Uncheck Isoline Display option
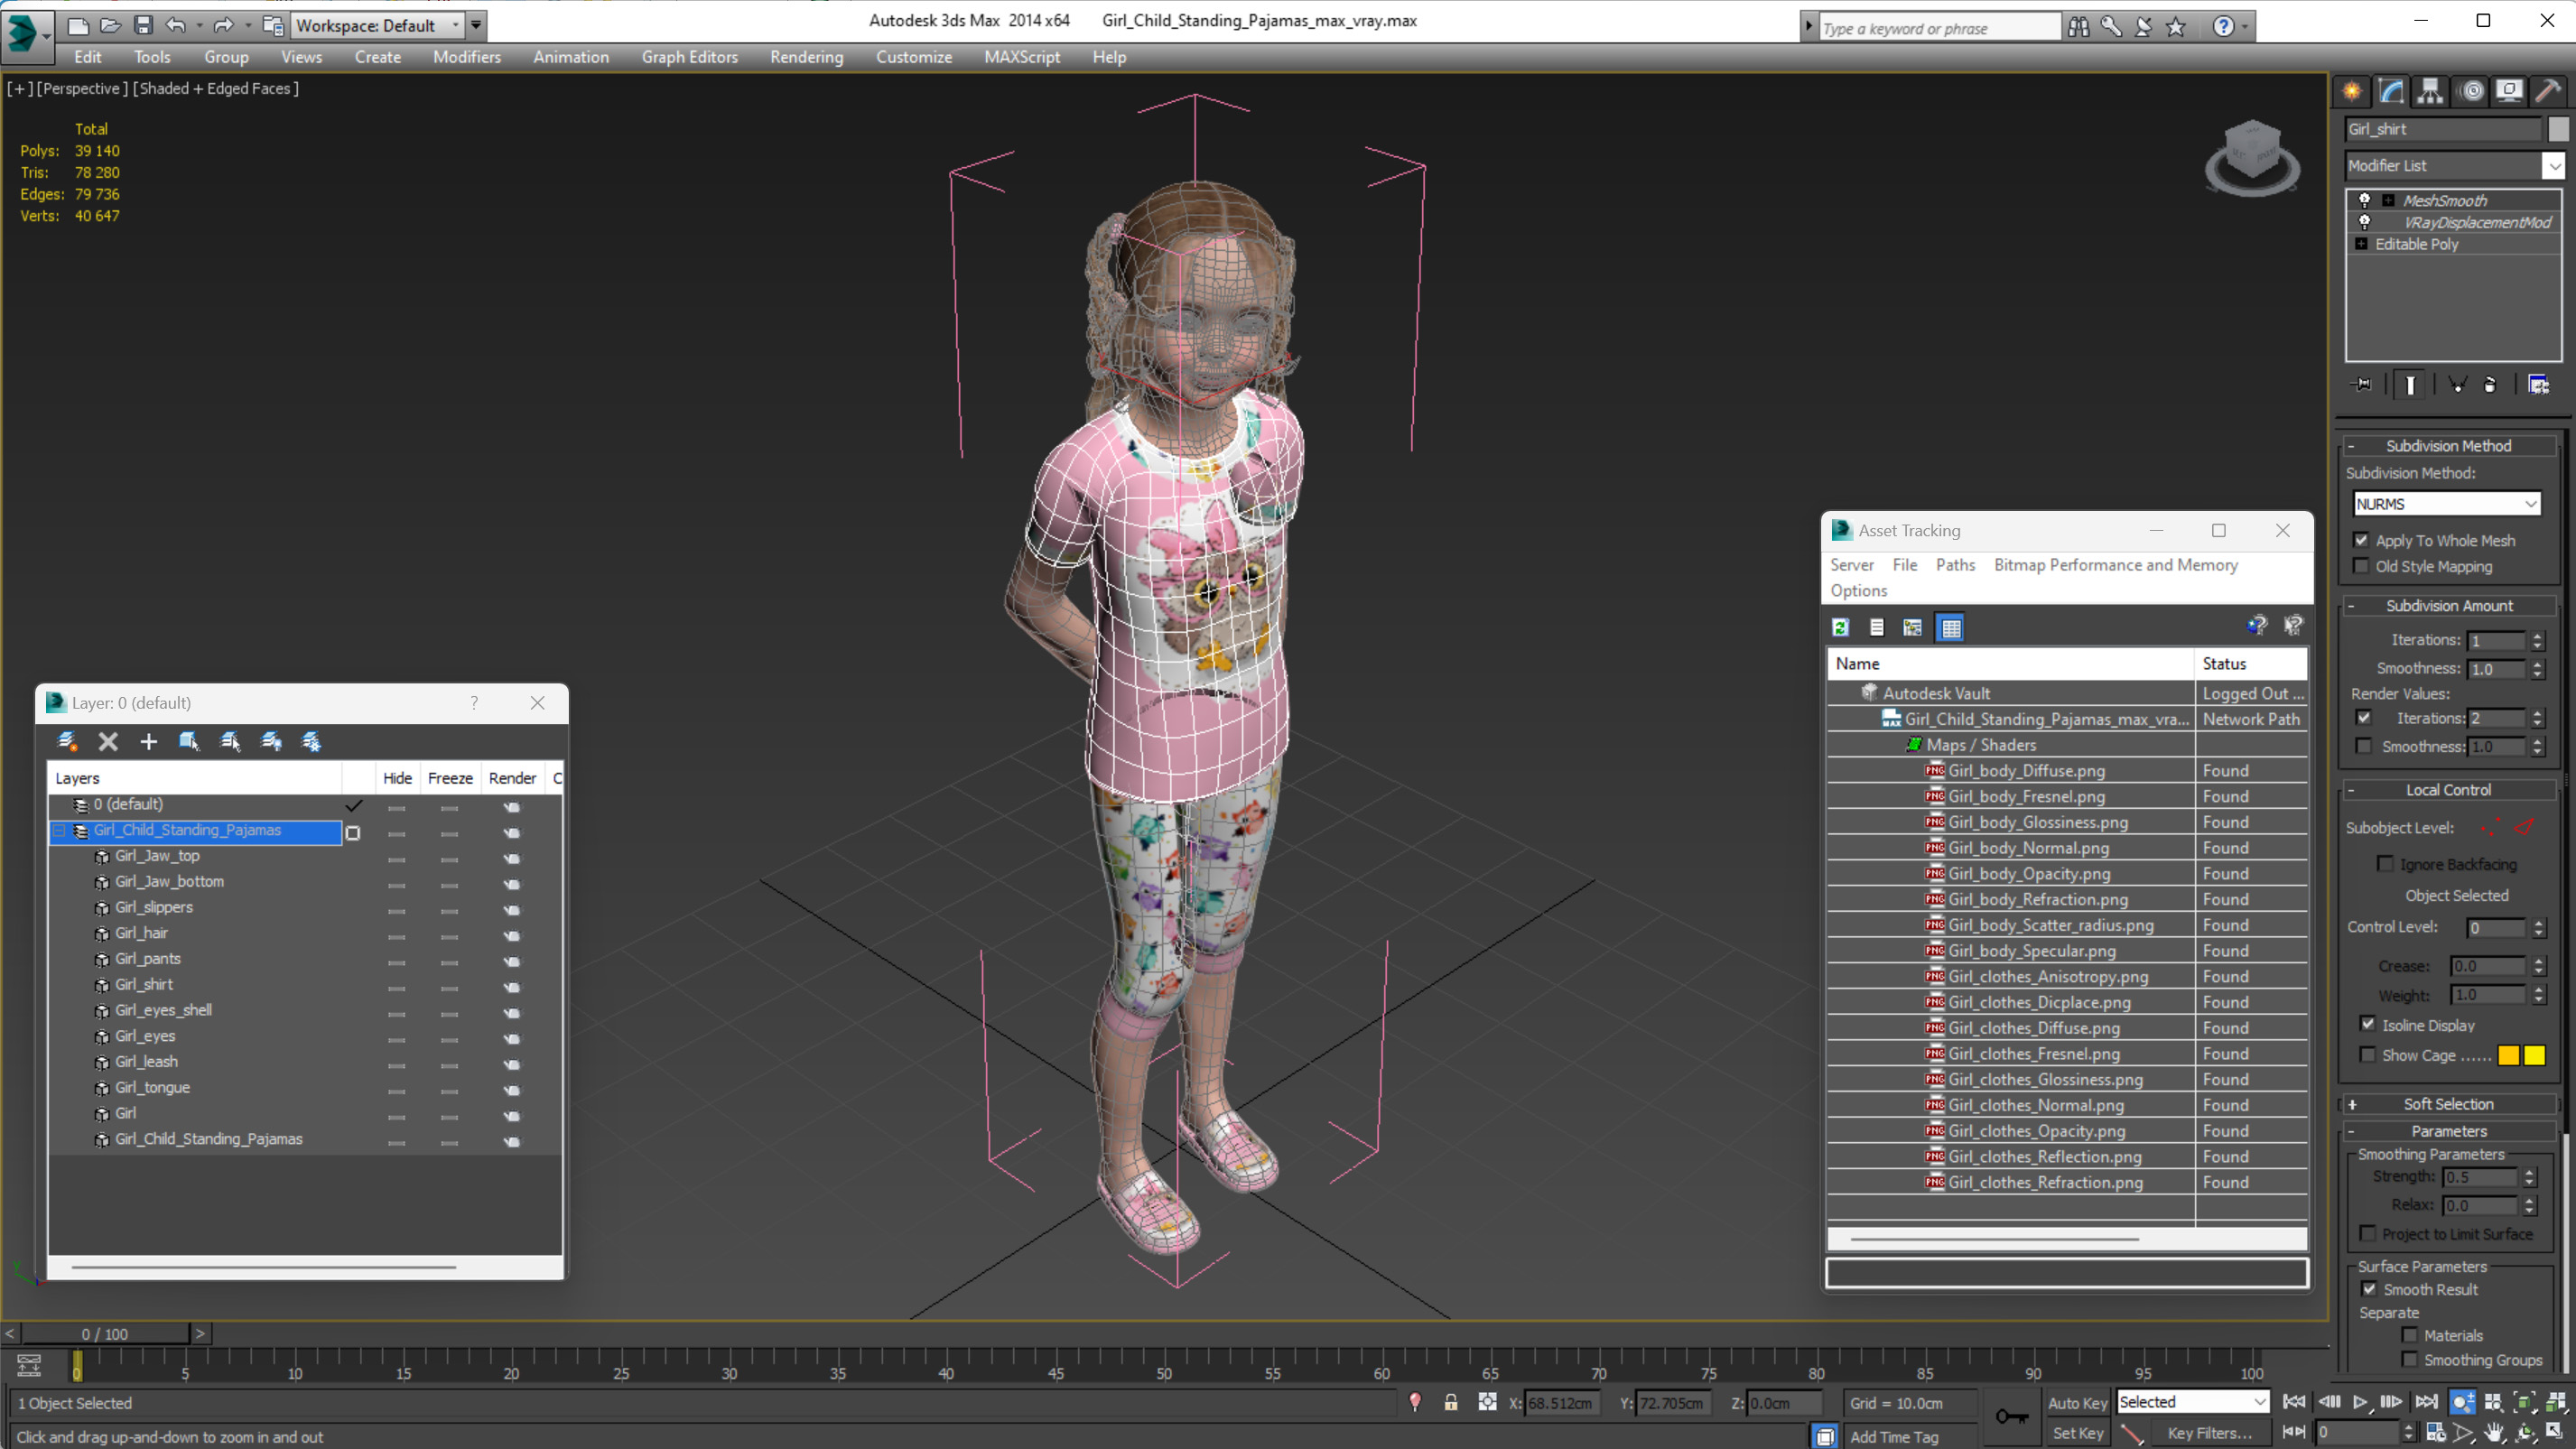Image resolution: width=2576 pixels, height=1449 pixels. tap(2367, 1024)
